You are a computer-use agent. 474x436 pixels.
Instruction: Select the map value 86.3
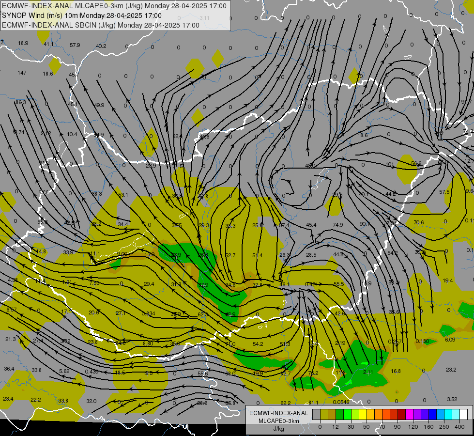20,102
